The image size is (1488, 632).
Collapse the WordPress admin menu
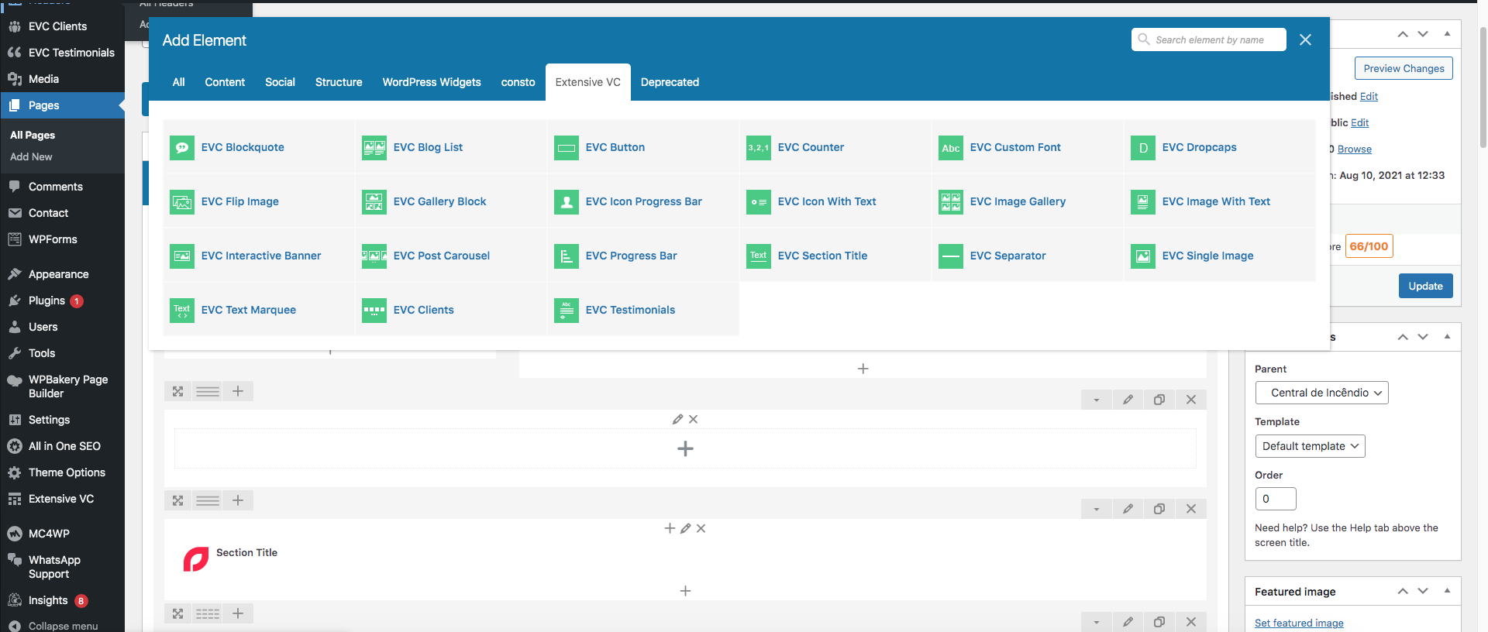pyautogui.click(x=62, y=626)
